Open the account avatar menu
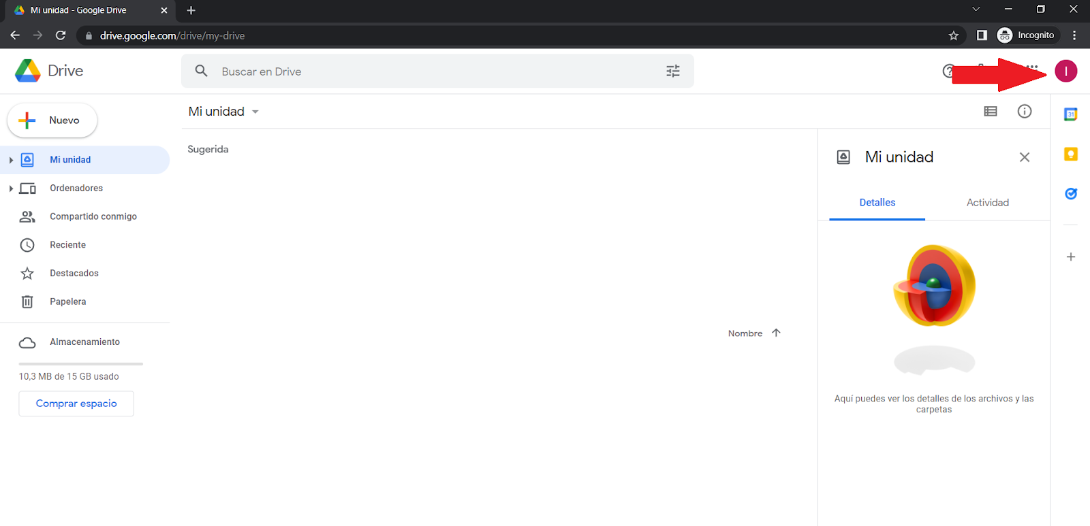Image resolution: width=1090 pixels, height=526 pixels. [1066, 71]
